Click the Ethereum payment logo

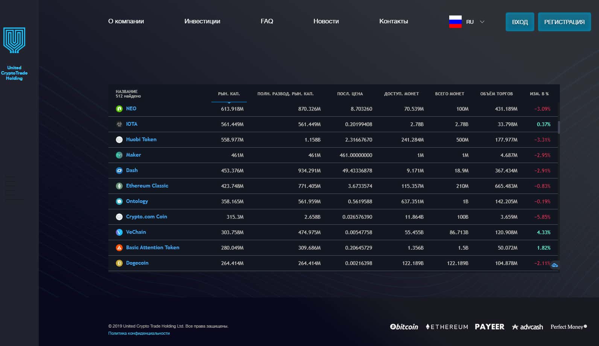447,327
